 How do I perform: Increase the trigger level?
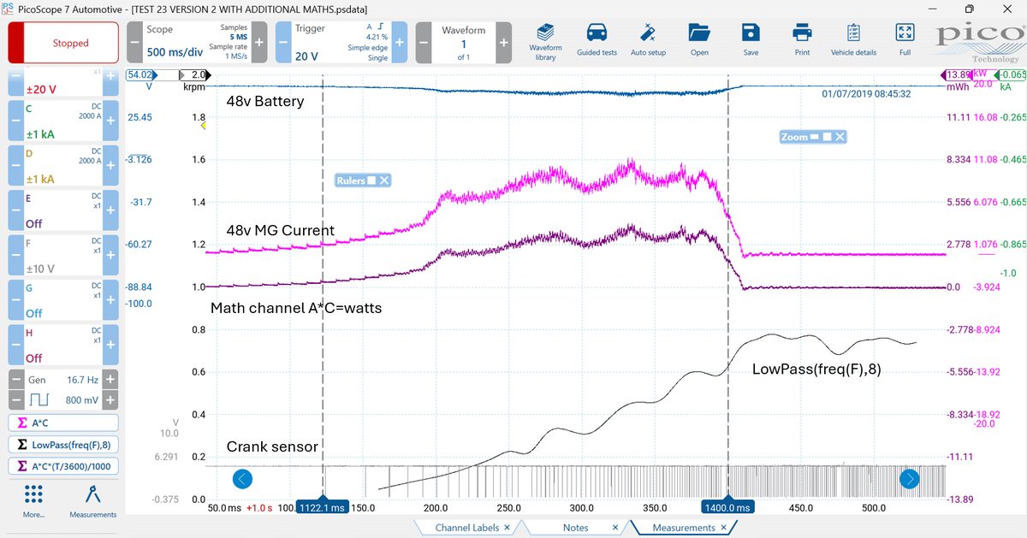click(401, 43)
